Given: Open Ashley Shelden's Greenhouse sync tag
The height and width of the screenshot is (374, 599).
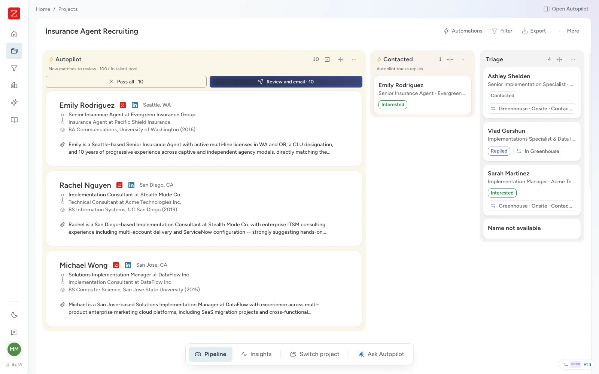Looking at the screenshot, I should point(532,108).
